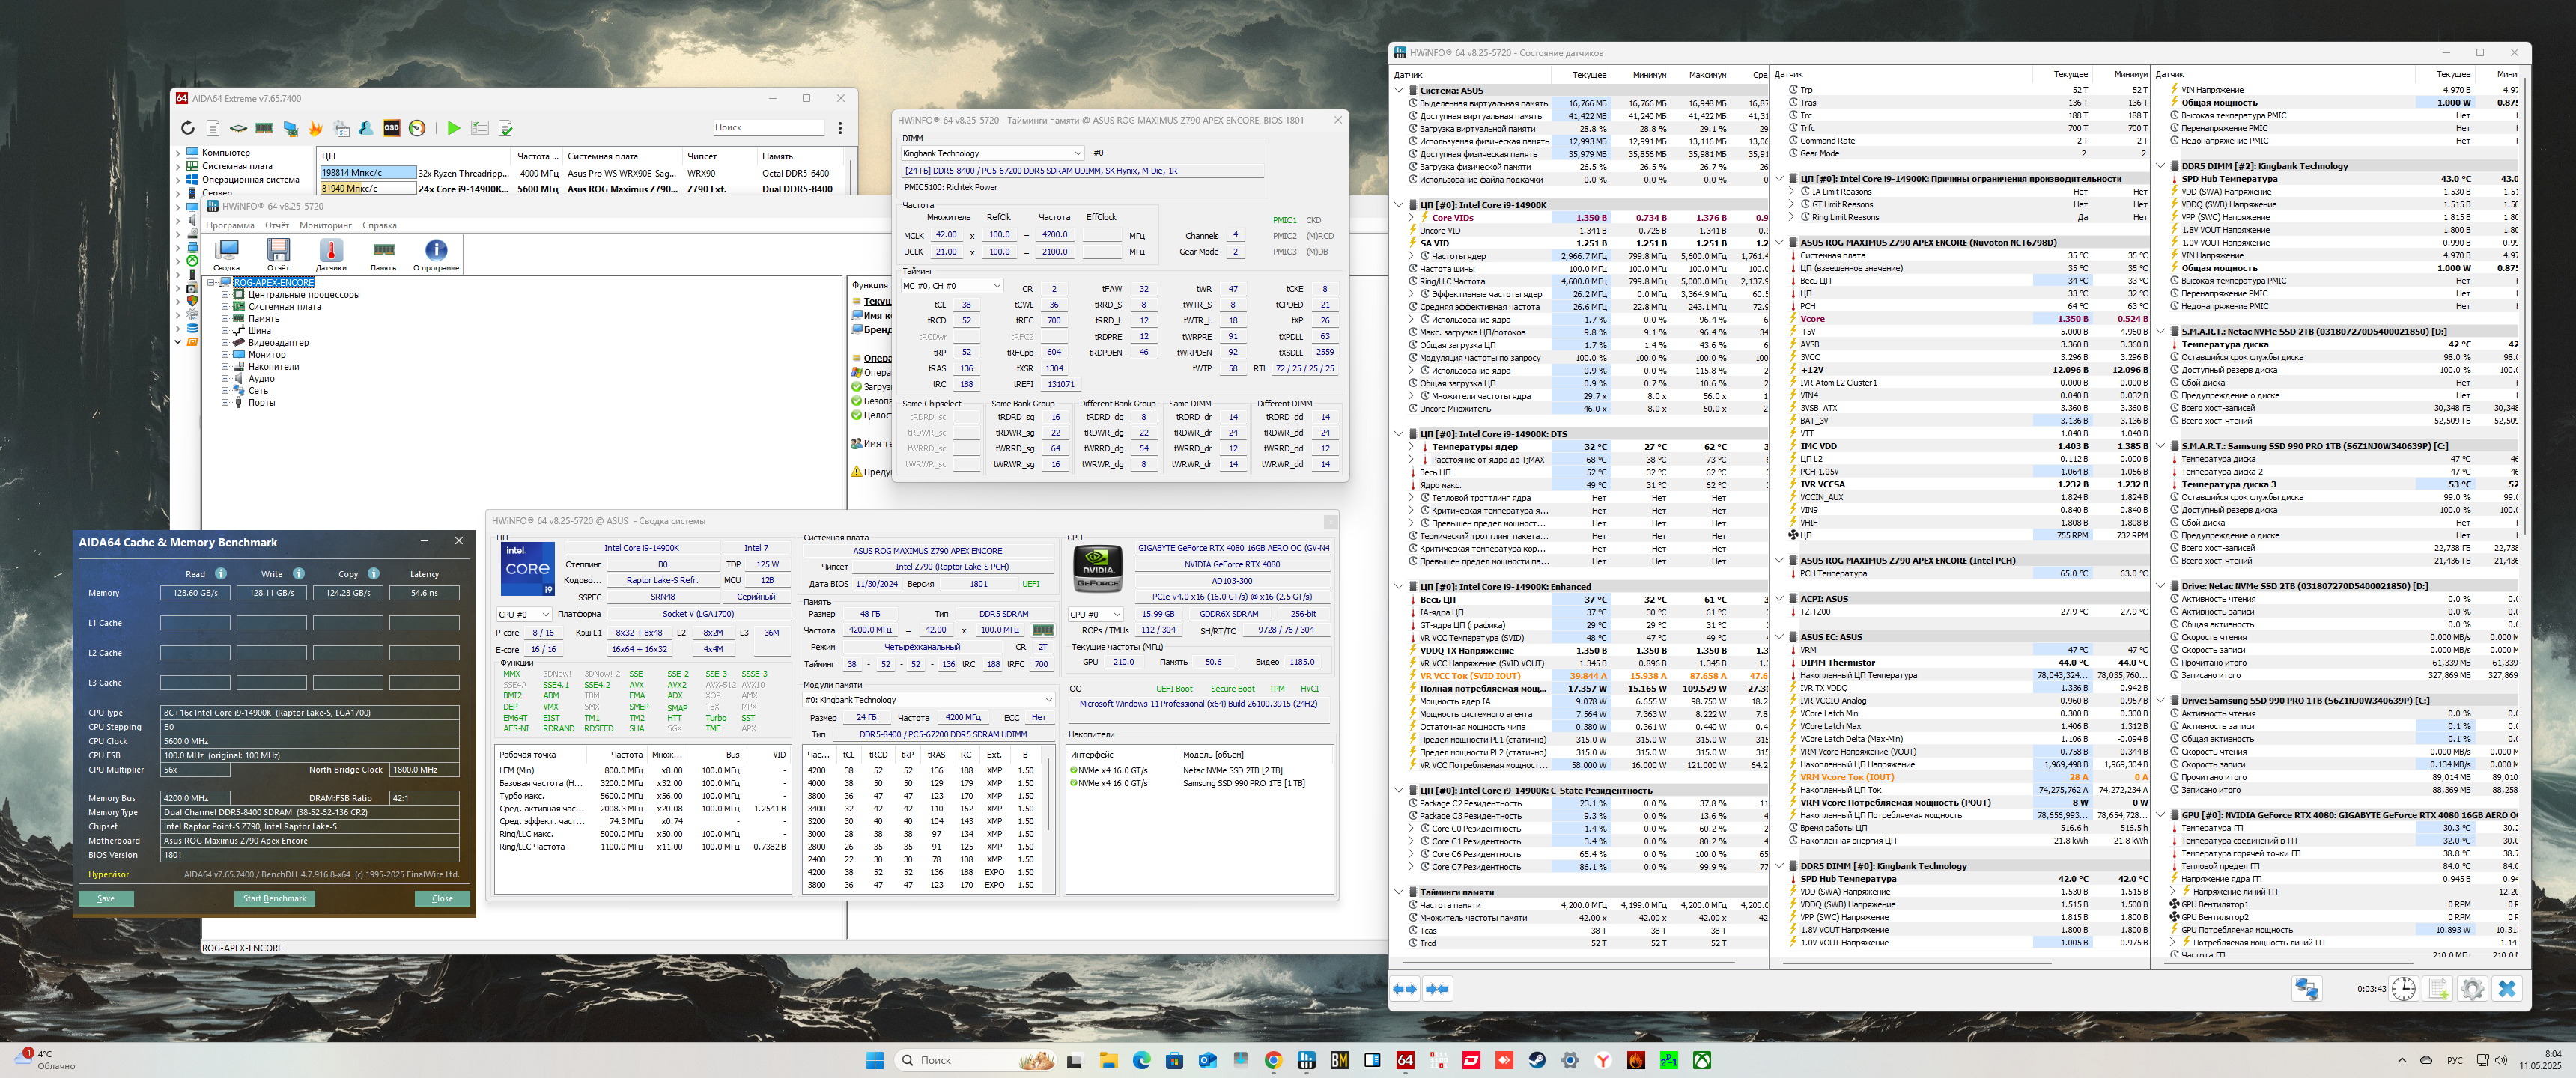
Task: Click the clock reset timer icon
Action: 2403,989
